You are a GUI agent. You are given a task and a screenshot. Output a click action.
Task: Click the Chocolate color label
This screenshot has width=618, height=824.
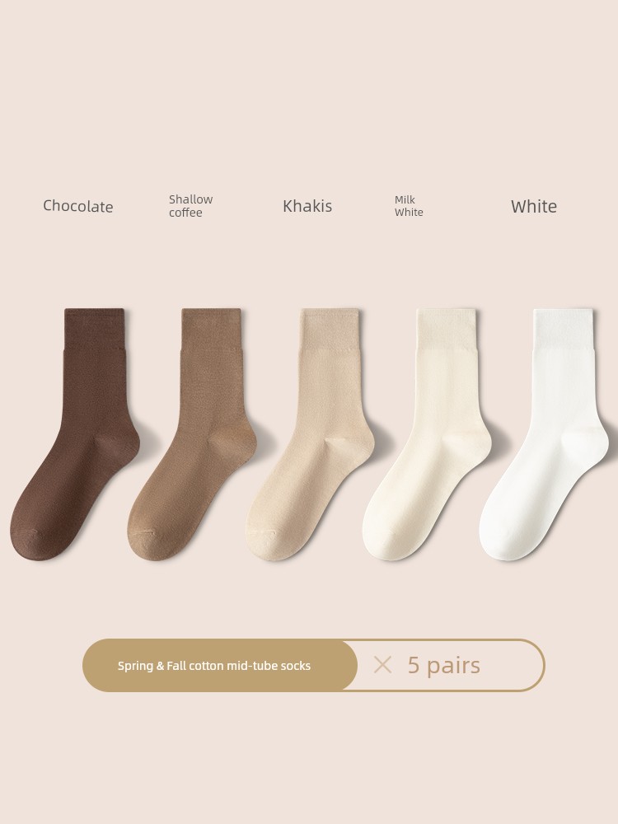(x=77, y=206)
